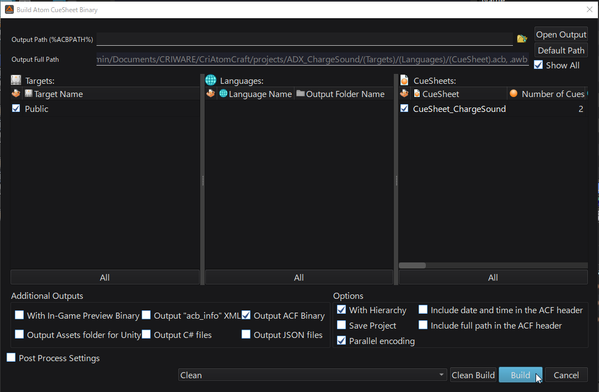Click the Default Path button
599x392 pixels.
[561, 50]
